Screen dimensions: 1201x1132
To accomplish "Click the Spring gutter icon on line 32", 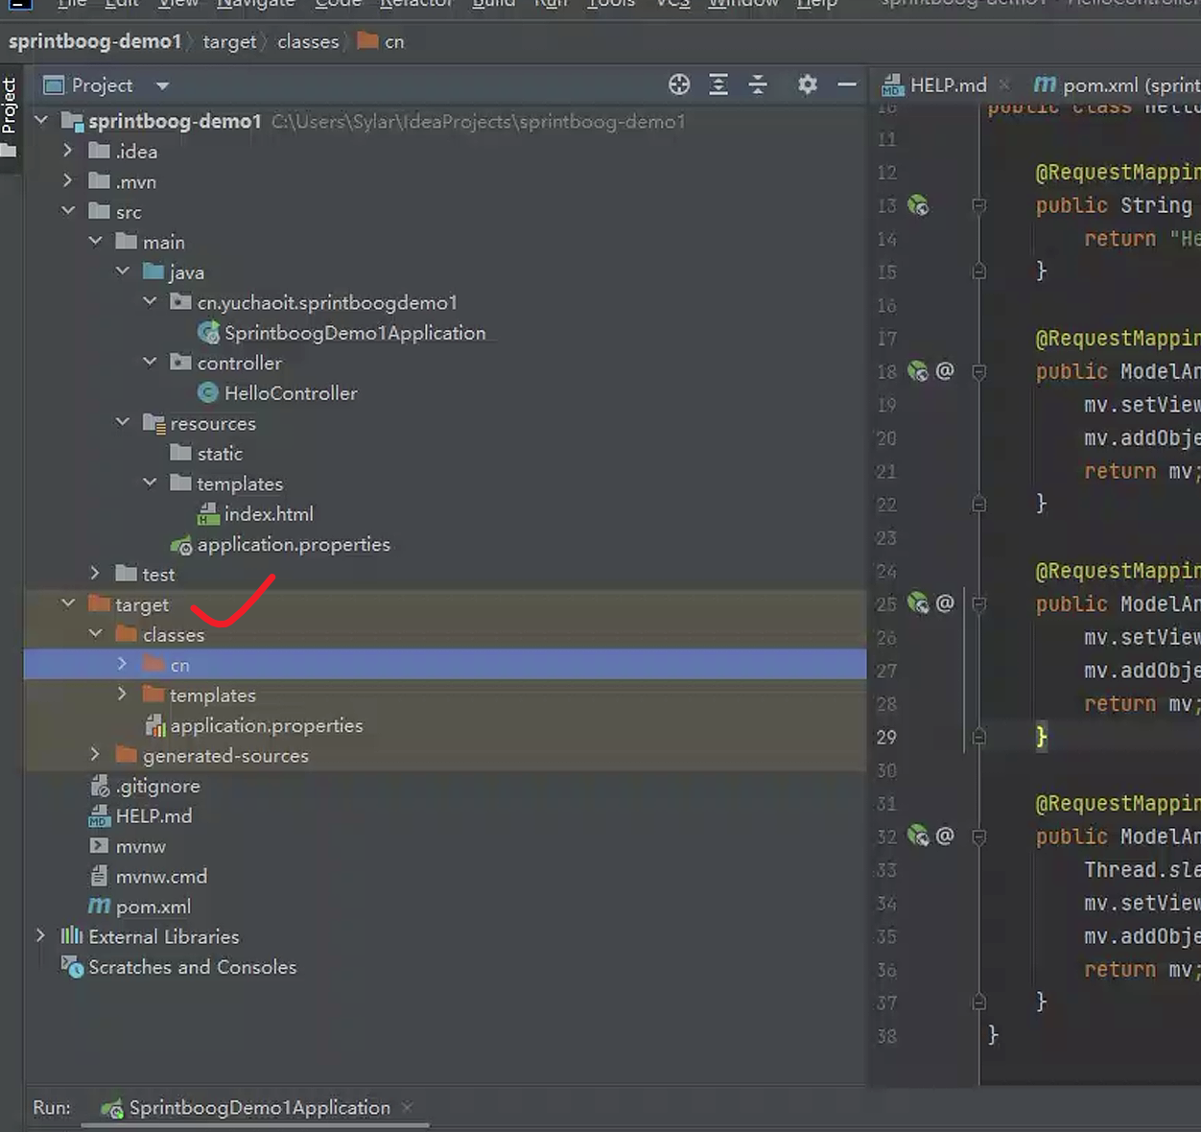I will [x=918, y=837].
